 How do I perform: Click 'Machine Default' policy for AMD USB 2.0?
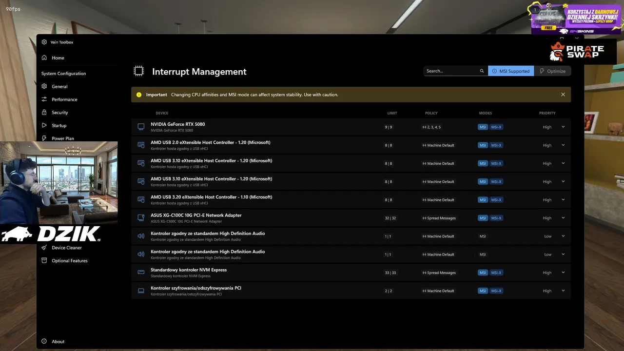[438, 145]
